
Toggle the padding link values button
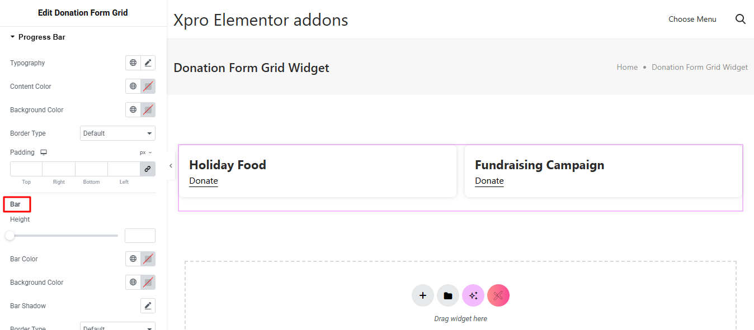(148, 169)
